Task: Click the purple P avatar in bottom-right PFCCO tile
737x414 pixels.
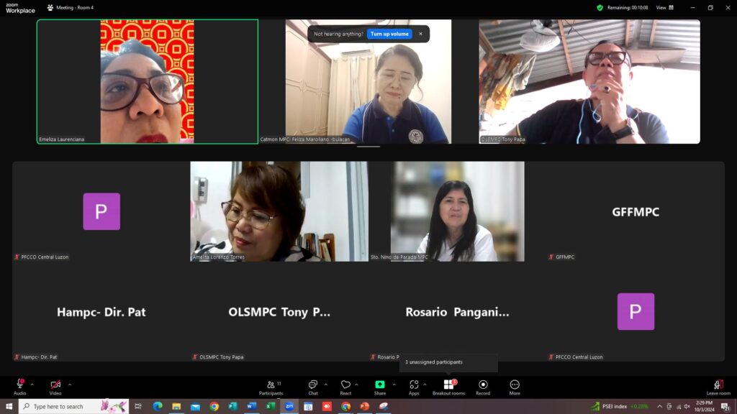Action: coord(636,311)
